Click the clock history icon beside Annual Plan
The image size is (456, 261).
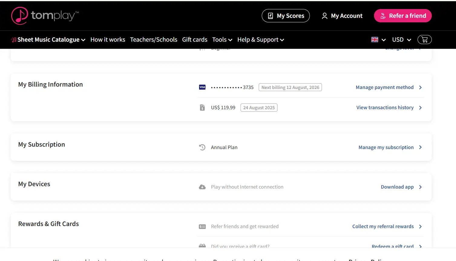(202, 147)
